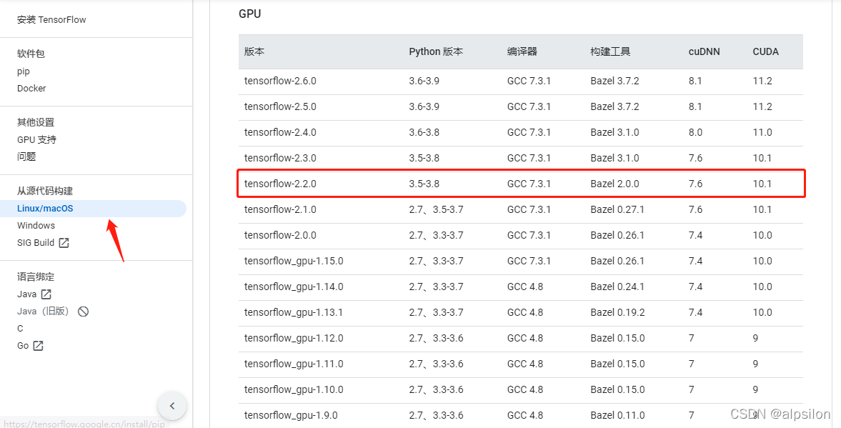841x428 pixels.
Task: Select the tensorflow-2.4.0 cell
Action: point(280,132)
